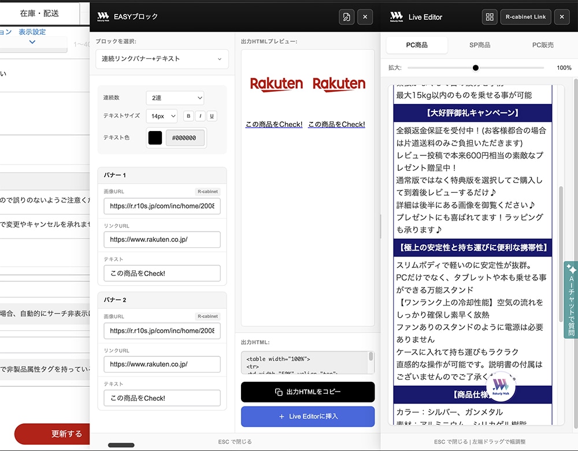Open the 連続リンクバナー+テキスト block selector

tap(162, 59)
